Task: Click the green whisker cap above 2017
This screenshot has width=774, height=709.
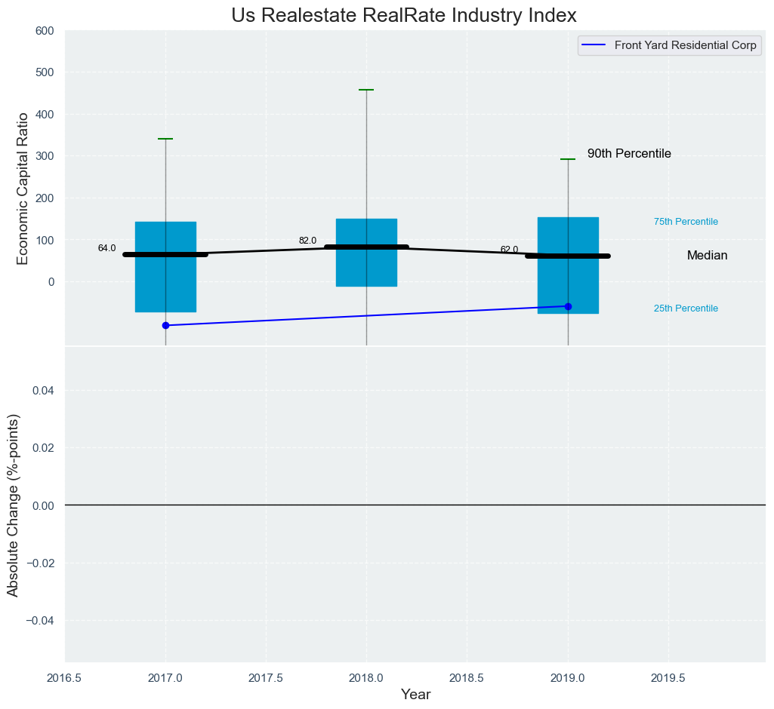Action: [x=165, y=139]
